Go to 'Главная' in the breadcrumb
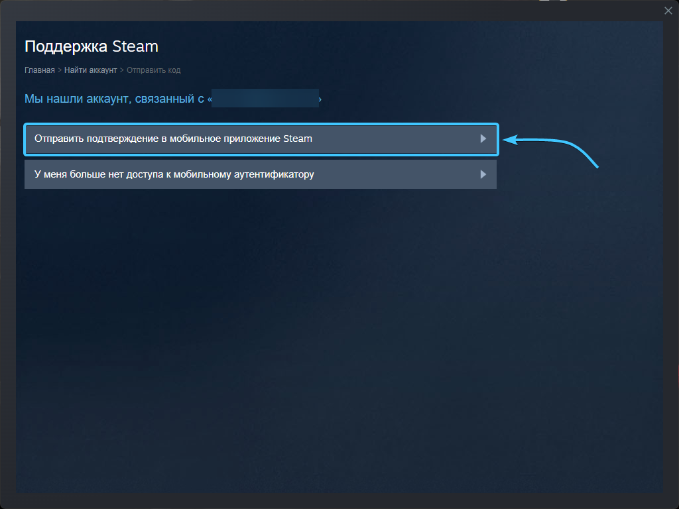The image size is (679, 509). (x=39, y=70)
